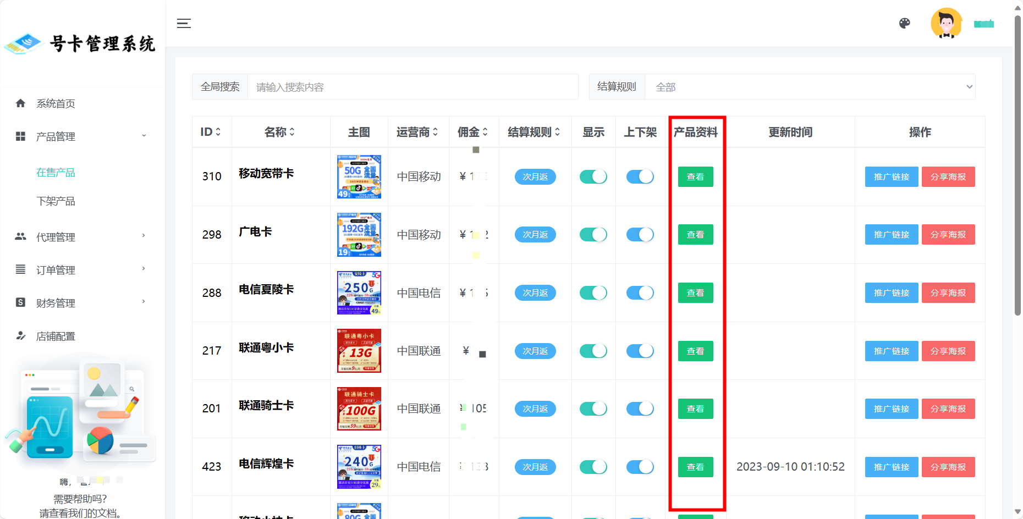Click ID cell 310
1023x519 pixels.
click(212, 176)
